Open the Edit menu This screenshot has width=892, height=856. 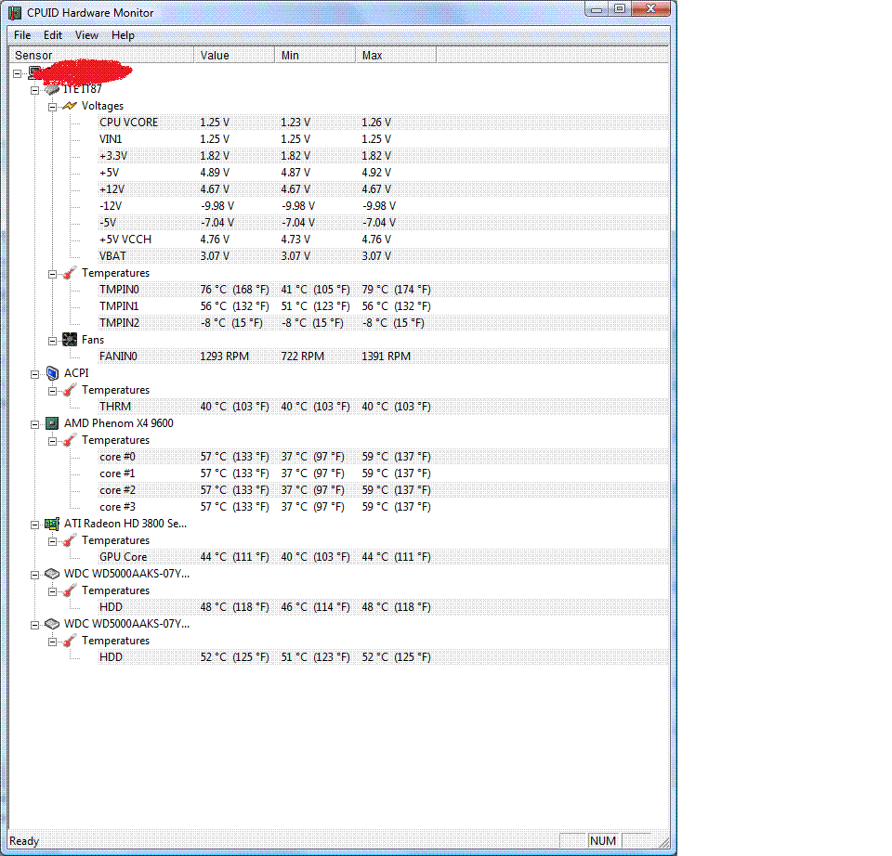(52, 35)
